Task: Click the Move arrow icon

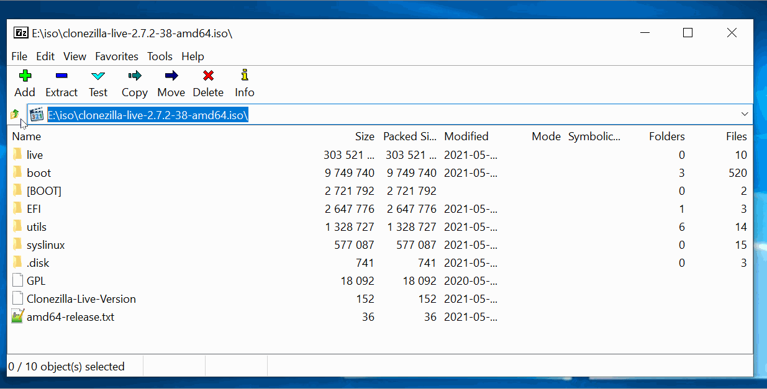Action: 171,76
